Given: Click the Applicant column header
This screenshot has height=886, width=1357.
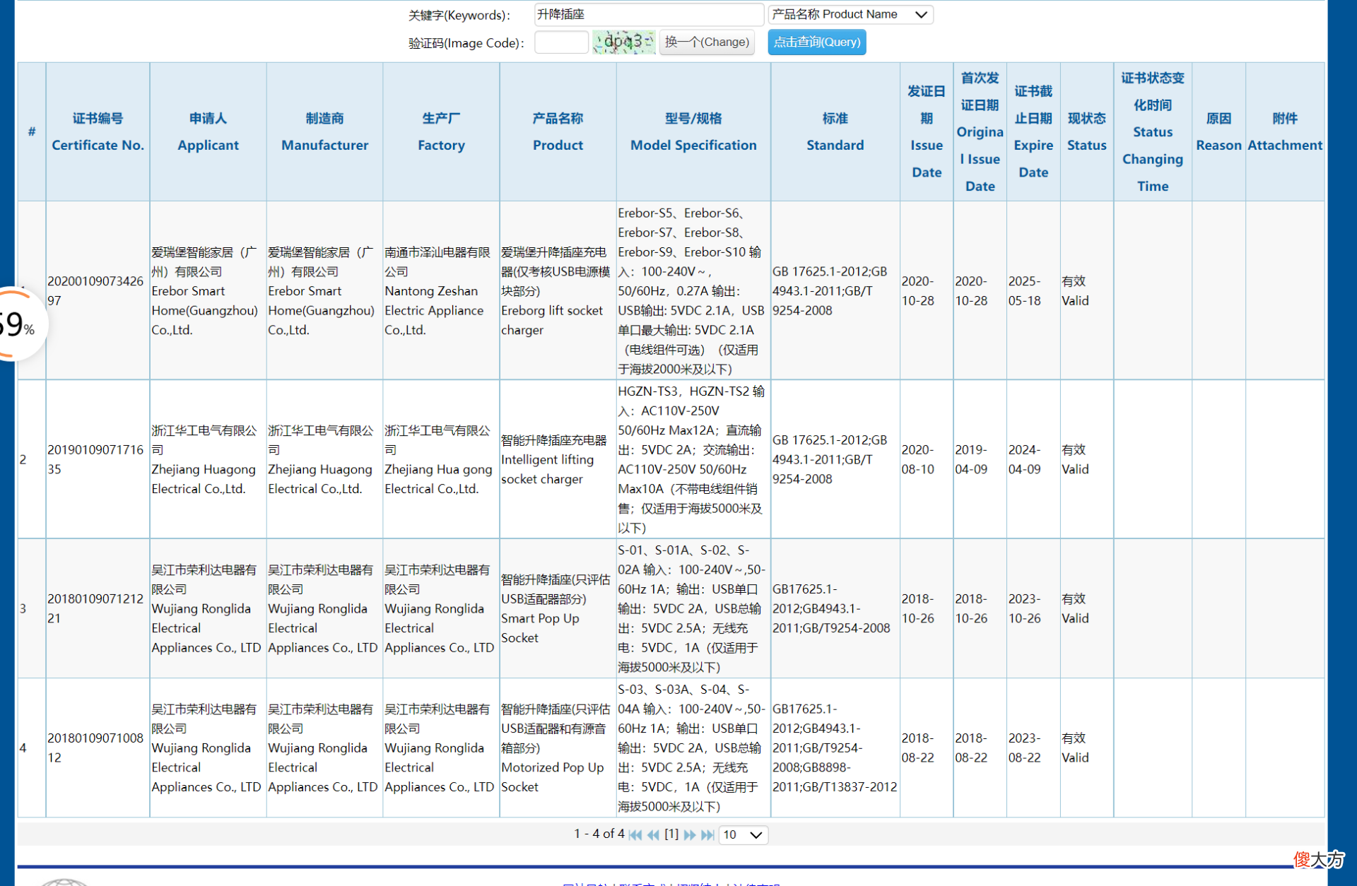Looking at the screenshot, I should click(208, 131).
